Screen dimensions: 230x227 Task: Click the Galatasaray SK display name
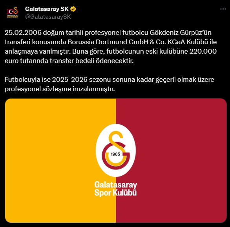tap(47, 9)
